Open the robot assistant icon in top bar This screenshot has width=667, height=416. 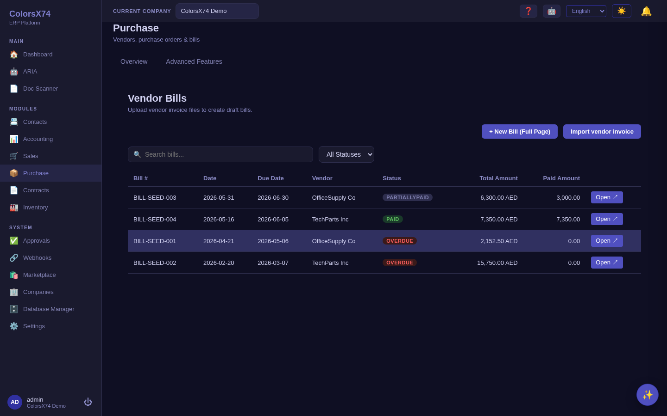(x=552, y=11)
